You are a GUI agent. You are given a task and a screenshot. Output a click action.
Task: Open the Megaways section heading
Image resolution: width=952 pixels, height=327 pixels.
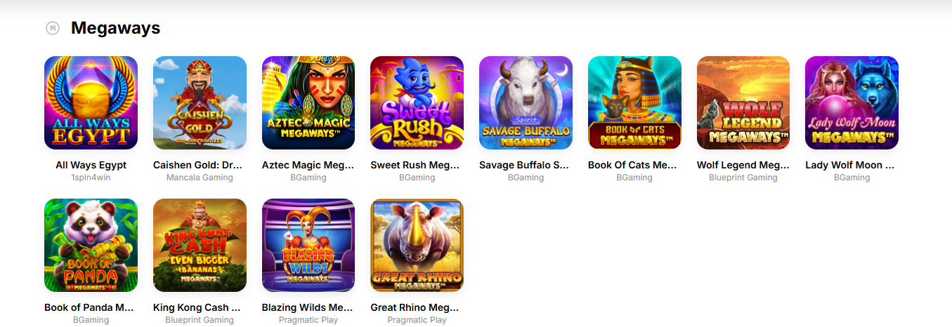point(116,28)
